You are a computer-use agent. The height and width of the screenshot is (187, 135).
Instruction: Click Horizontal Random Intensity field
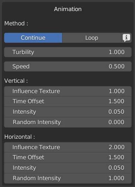[68, 178]
